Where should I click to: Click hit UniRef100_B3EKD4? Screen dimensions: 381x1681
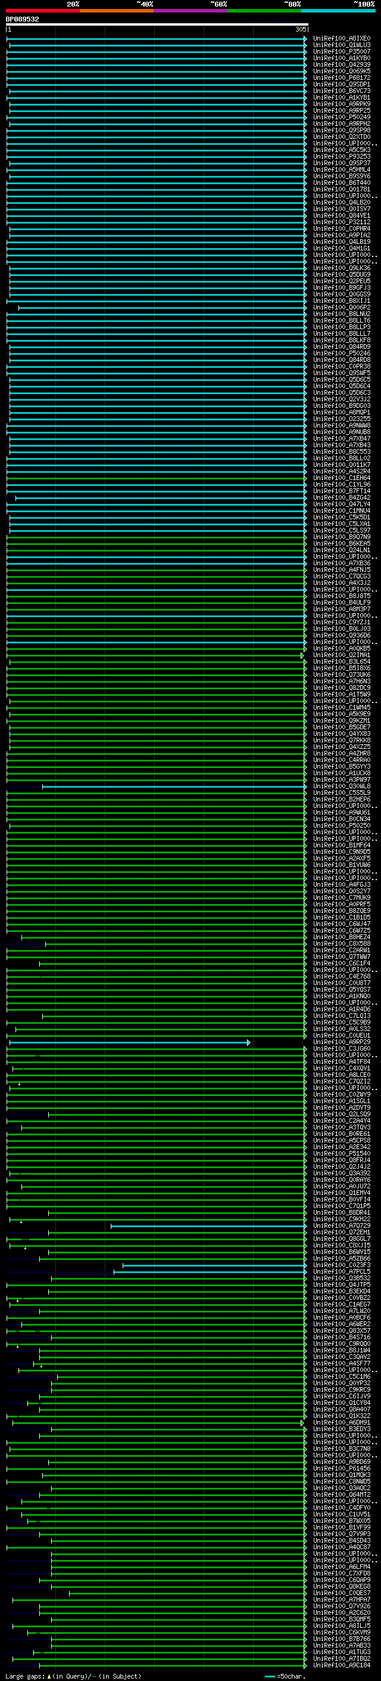(x=341, y=1292)
